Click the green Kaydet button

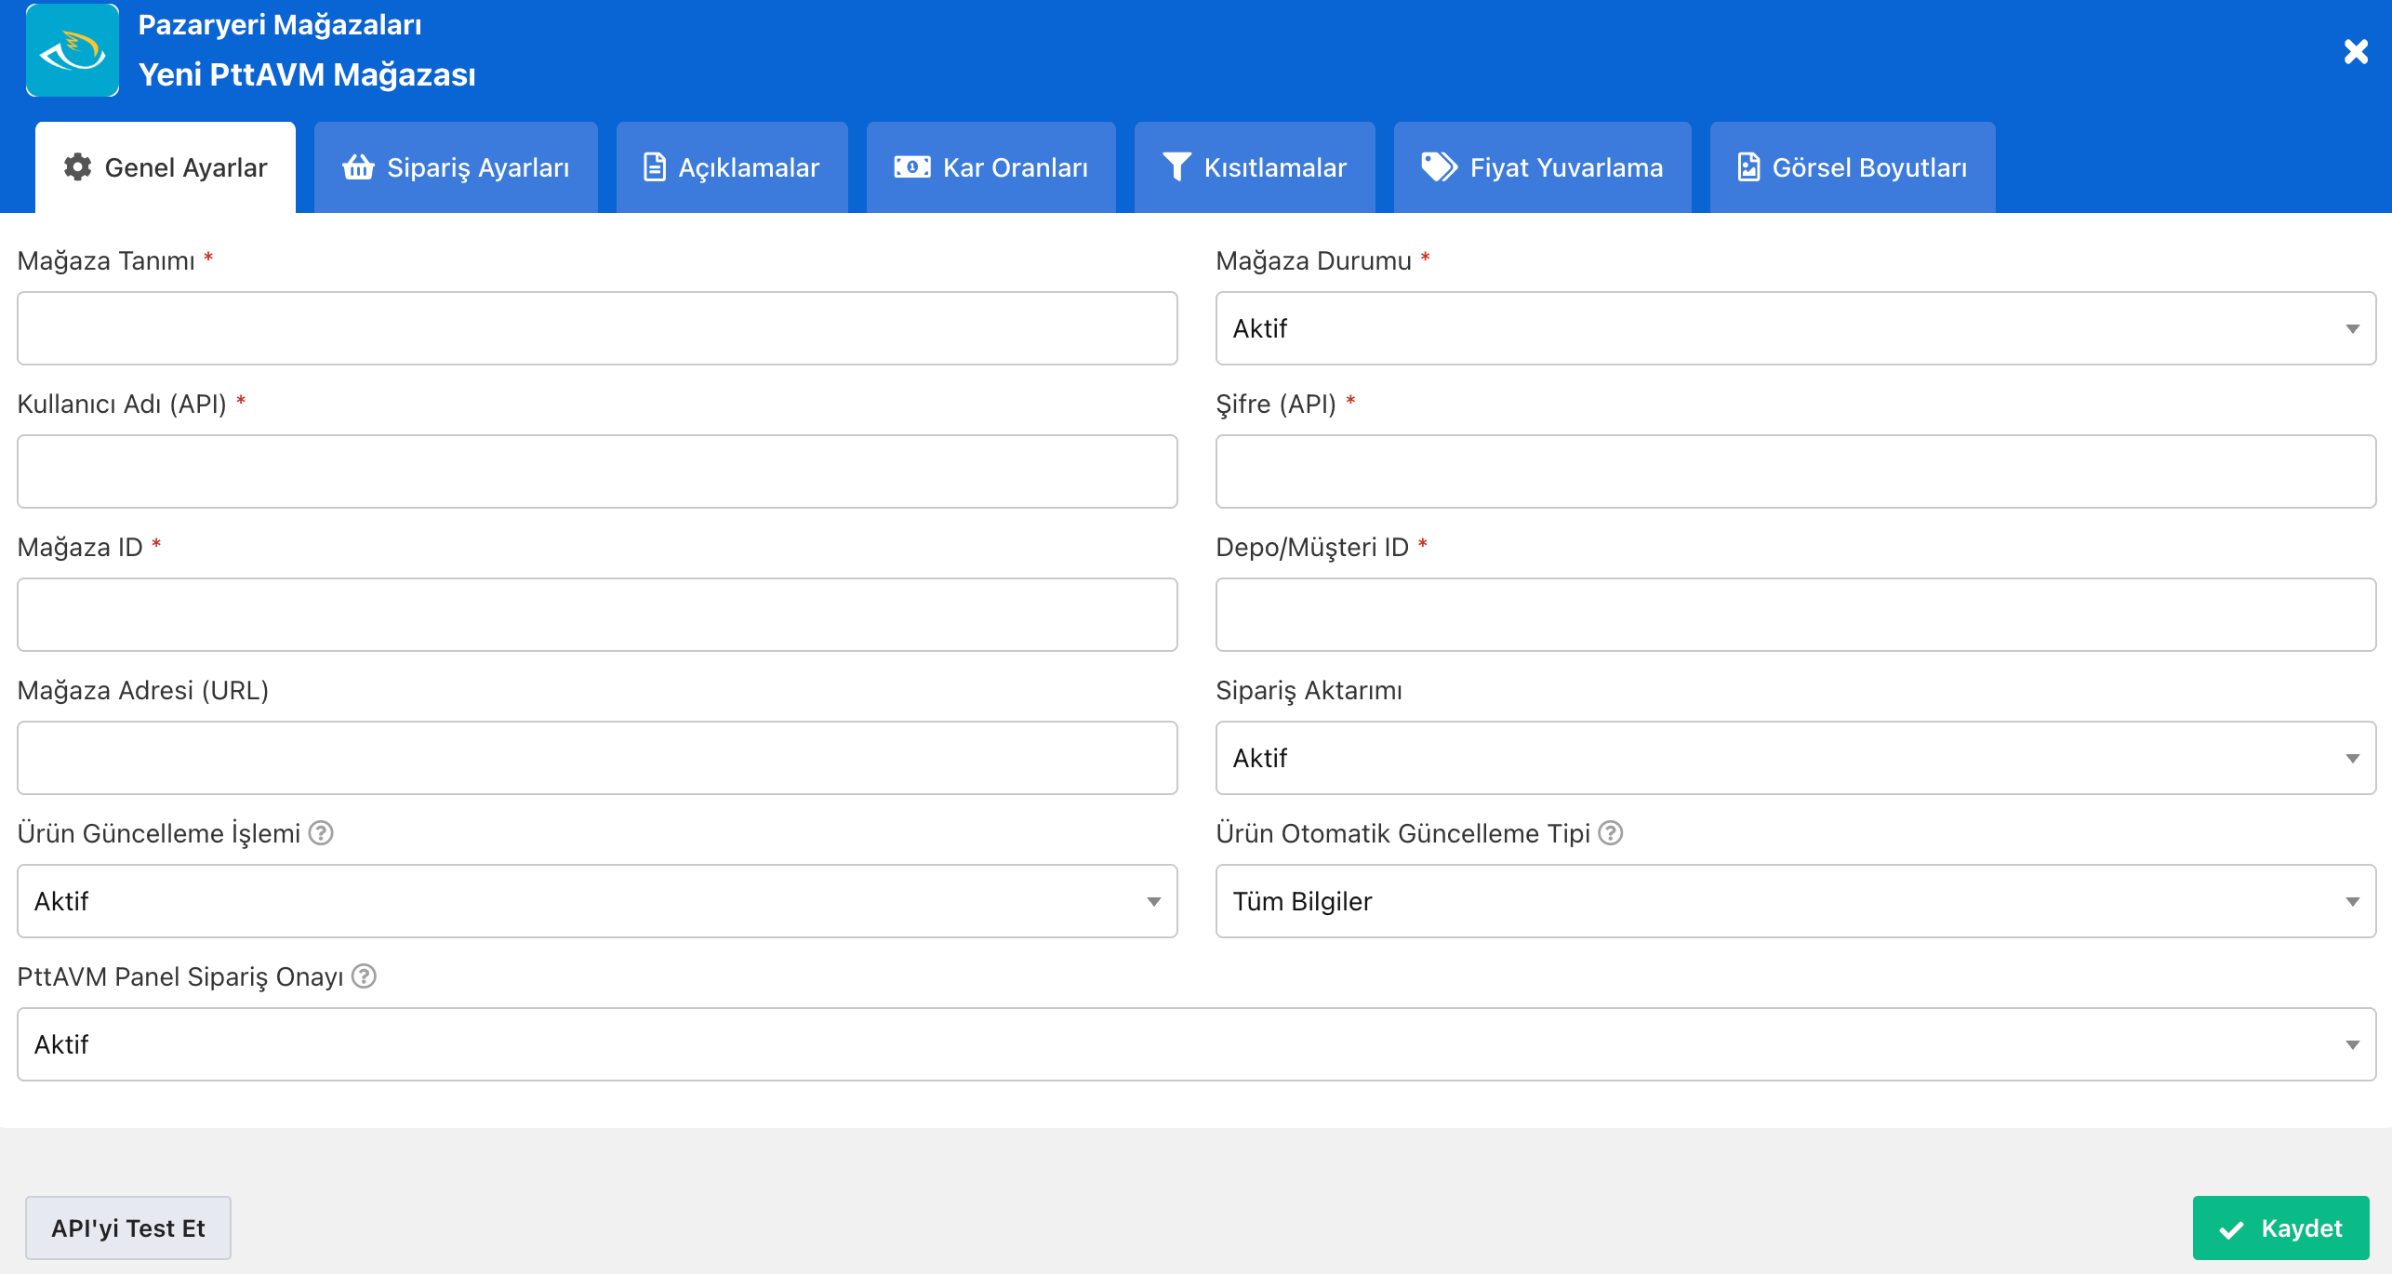[2280, 1228]
